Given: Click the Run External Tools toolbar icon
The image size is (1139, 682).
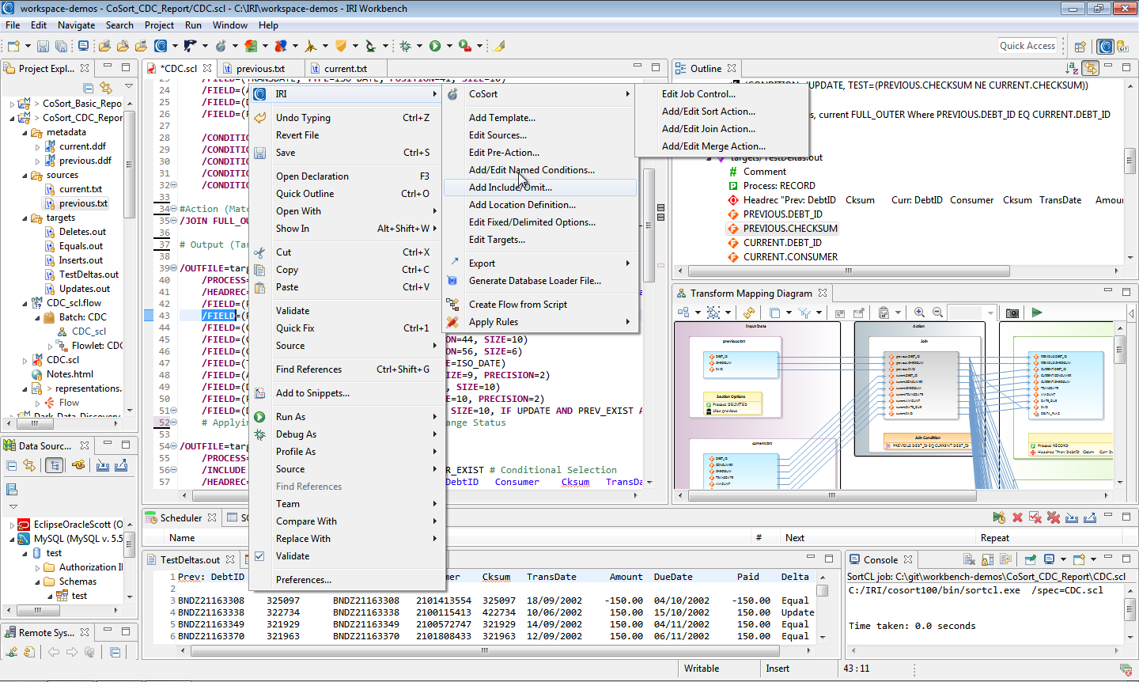Looking at the screenshot, I should 465,47.
